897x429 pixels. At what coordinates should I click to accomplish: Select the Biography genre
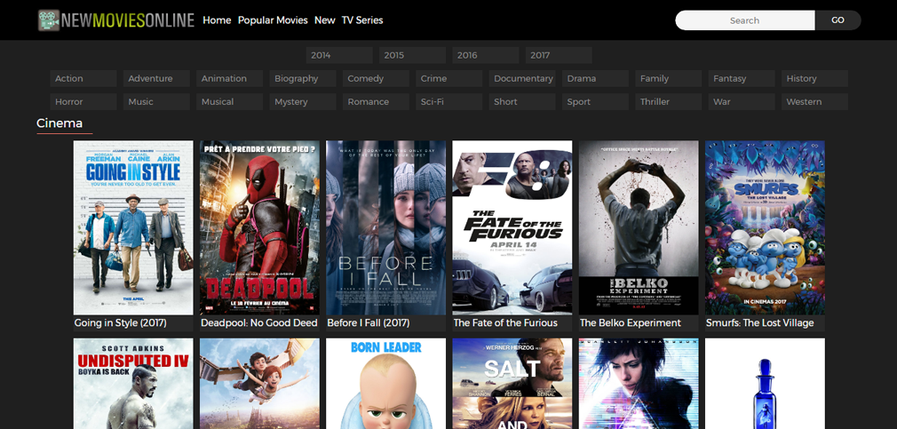click(x=303, y=78)
